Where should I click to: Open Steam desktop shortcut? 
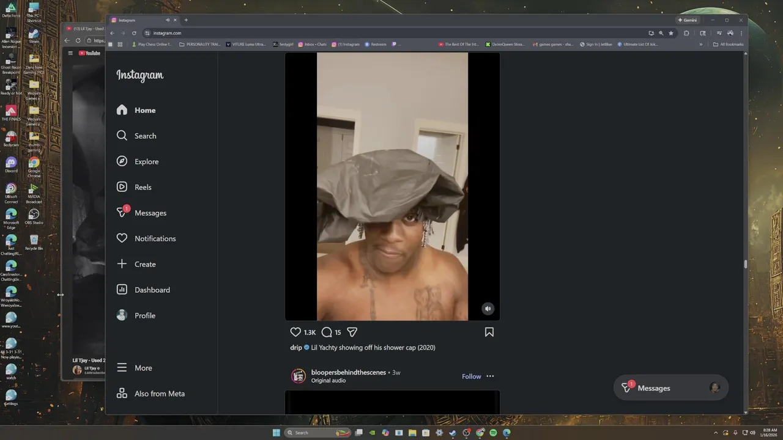pyautogui.click(x=34, y=35)
